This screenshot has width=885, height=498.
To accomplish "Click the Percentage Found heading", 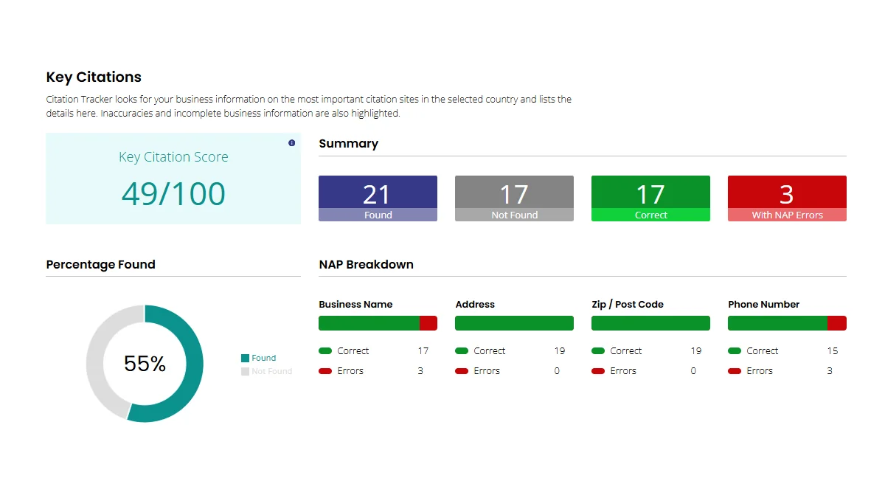I will pos(100,264).
